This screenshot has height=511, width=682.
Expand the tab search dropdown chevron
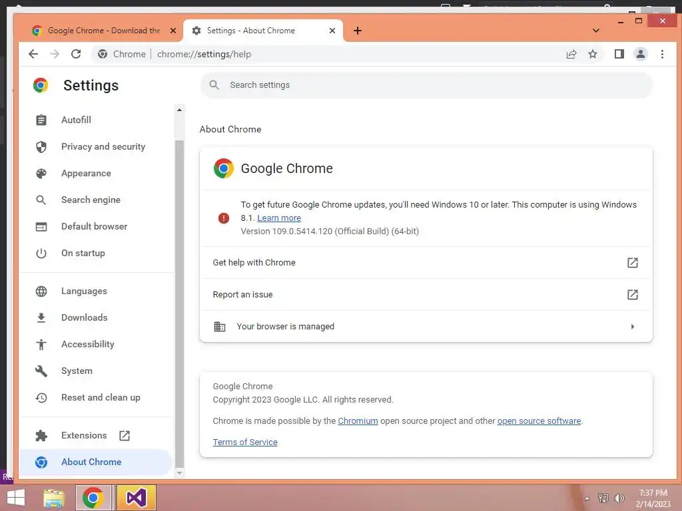click(x=596, y=31)
